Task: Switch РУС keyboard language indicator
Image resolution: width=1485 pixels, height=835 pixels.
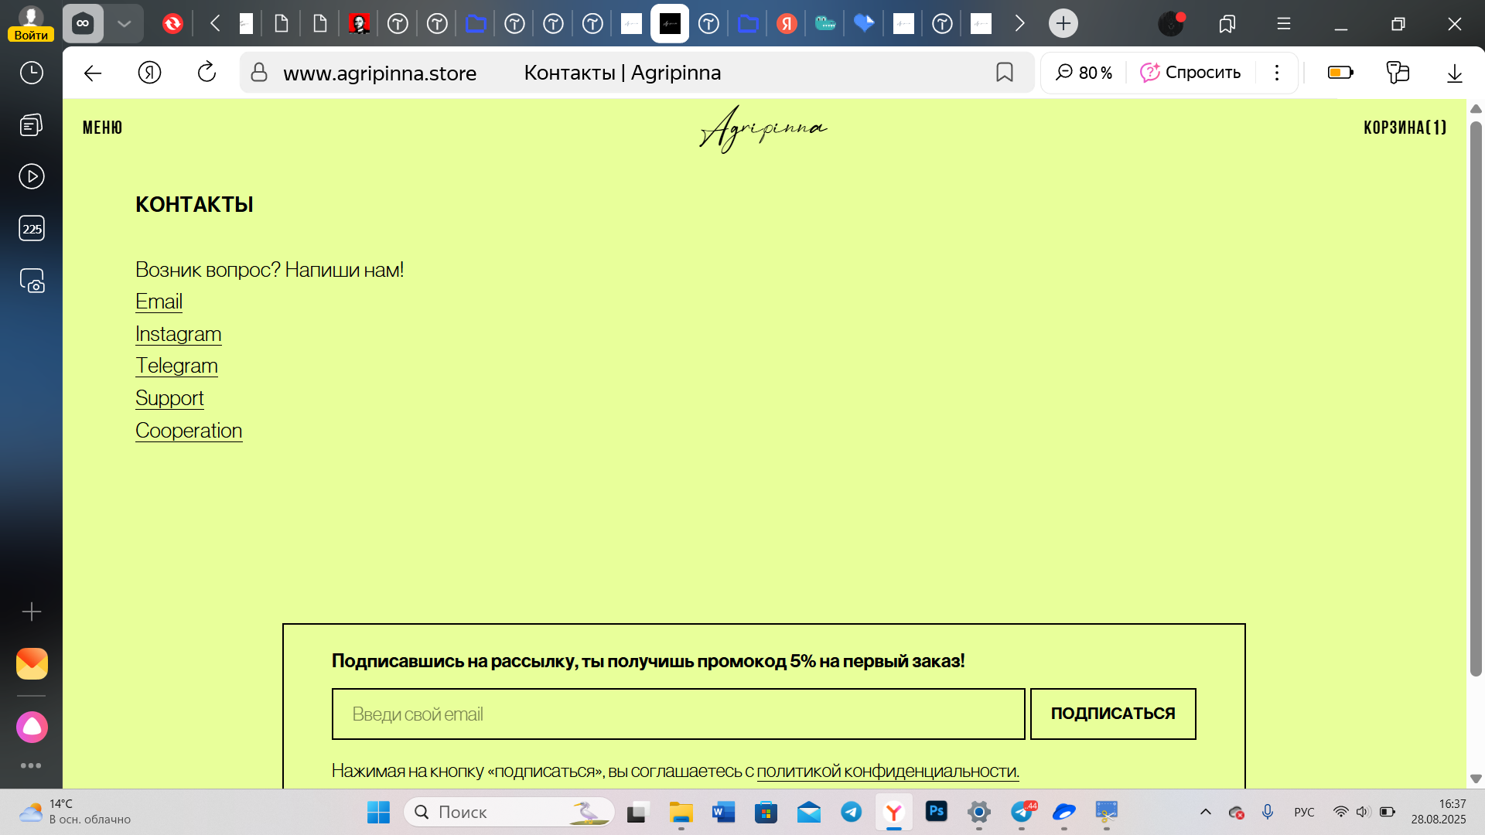Action: (1304, 812)
